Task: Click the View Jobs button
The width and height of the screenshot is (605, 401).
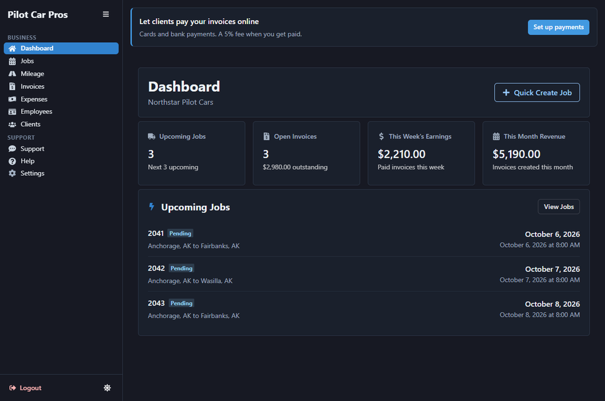Action: point(558,207)
